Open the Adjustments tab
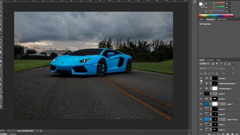Image resolution: width=240 pixels, height=135 pixels. [x=222, y=19]
